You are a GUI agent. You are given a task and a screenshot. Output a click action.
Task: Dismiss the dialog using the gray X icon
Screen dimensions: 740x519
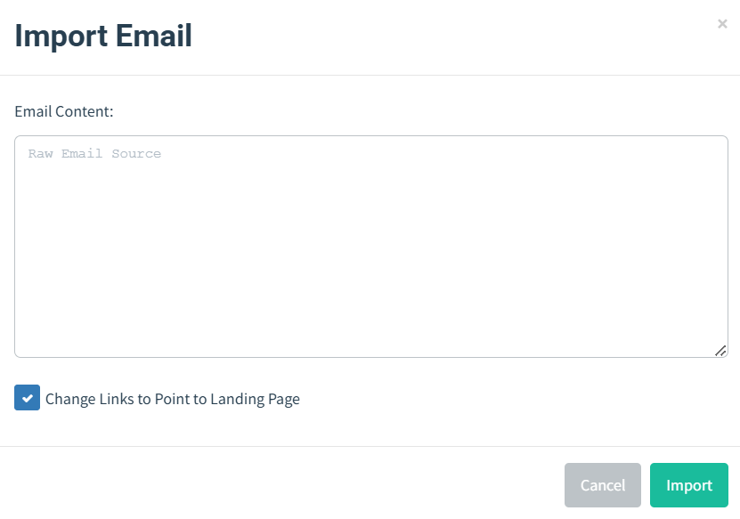coord(722,23)
